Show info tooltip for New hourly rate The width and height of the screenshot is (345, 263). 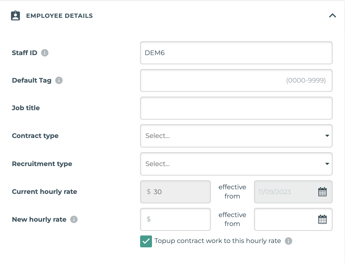pos(74,220)
